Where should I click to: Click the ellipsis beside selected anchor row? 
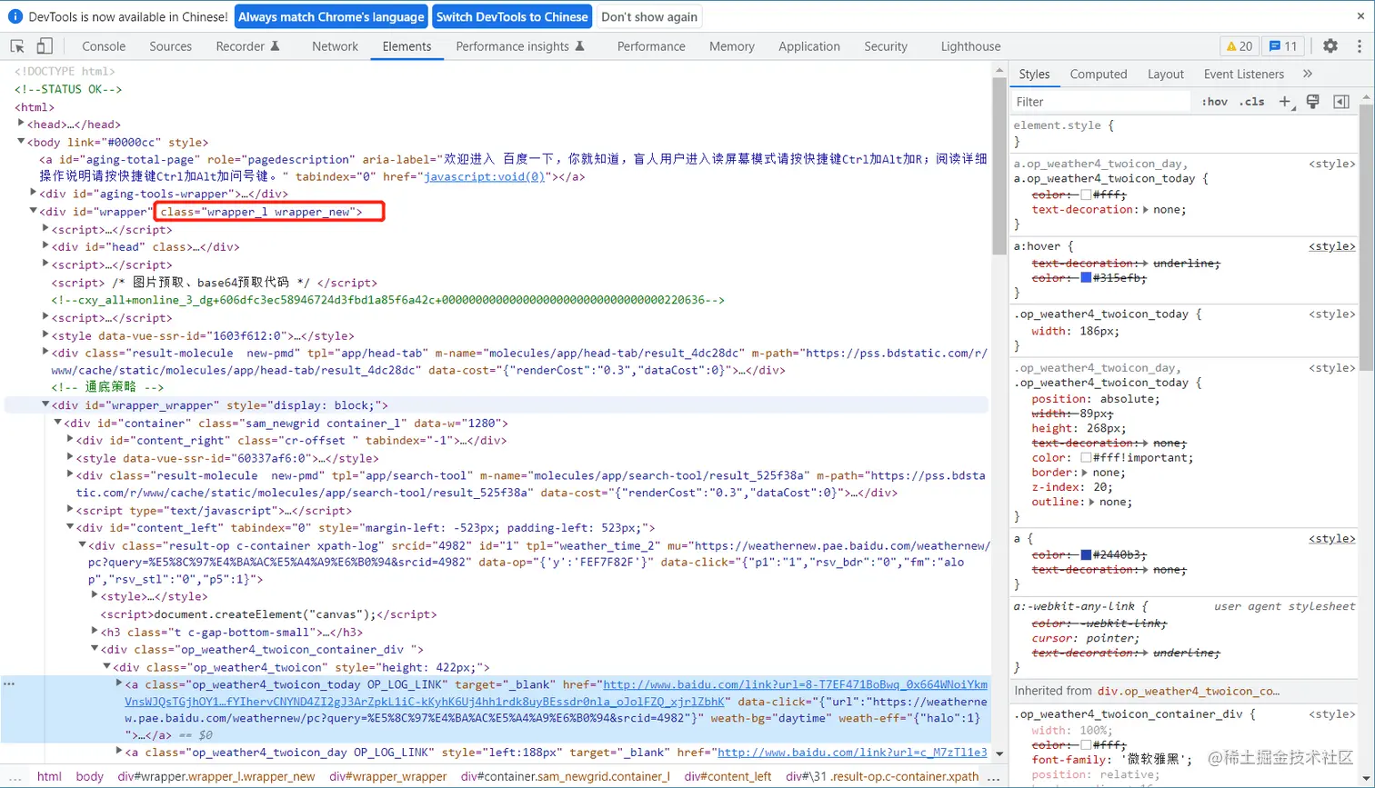pyautogui.click(x=9, y=683)
